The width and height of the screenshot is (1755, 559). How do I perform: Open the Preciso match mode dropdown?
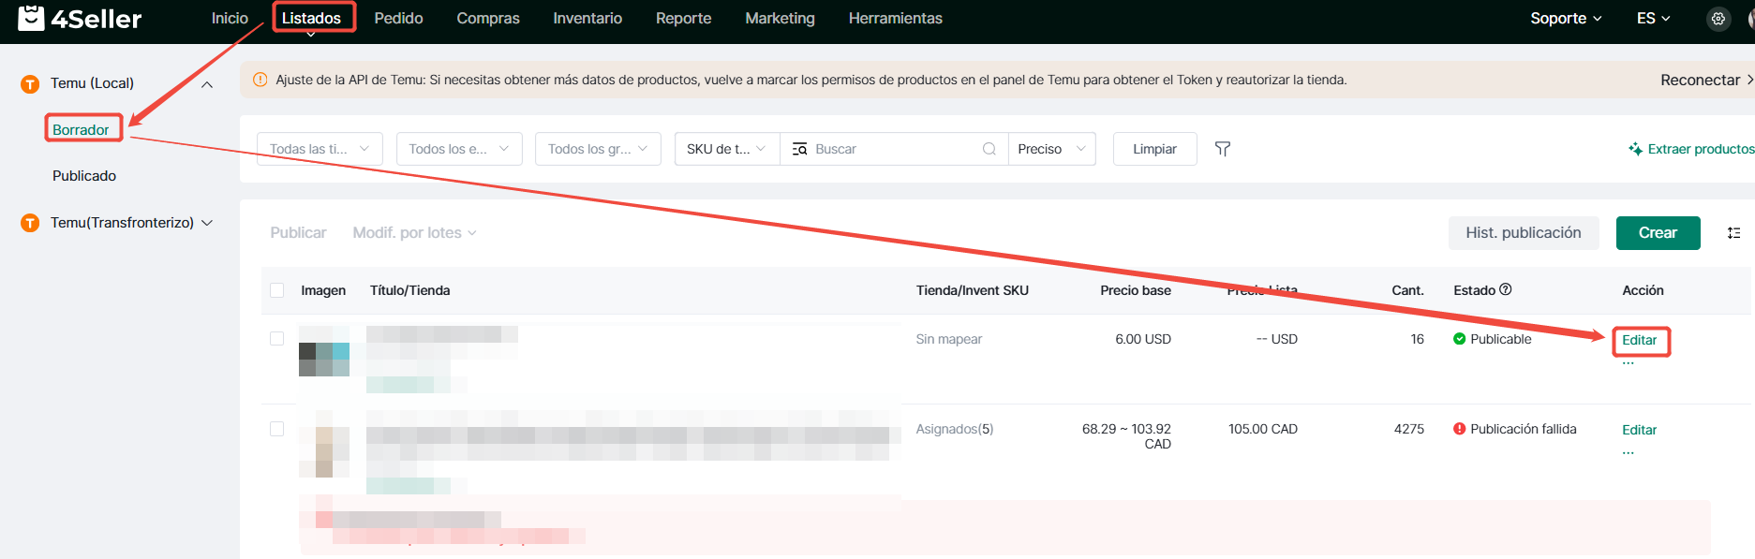coord(1051,149)
